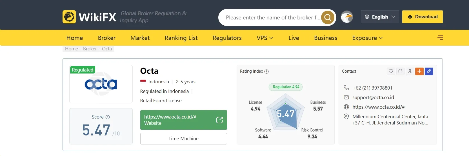Click the location pin icon
This screenshot has width=469, height=156.
click(346, 117)
